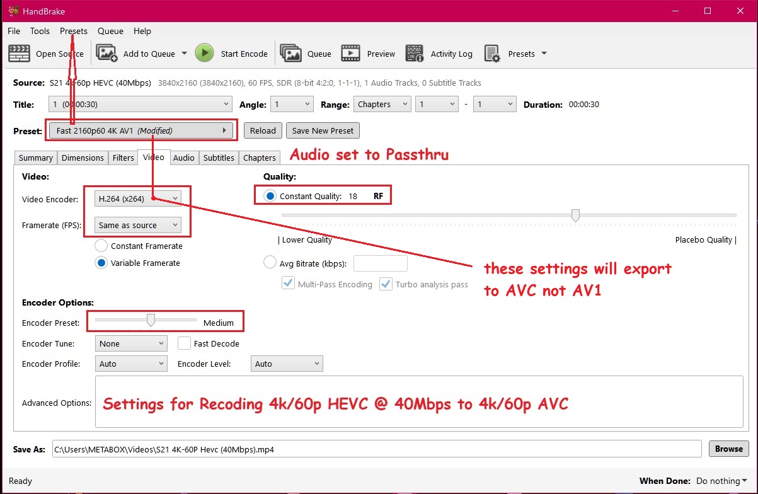Click the Duration value 00:00:30
Viewport: 758px width, 494px height.
584,105
